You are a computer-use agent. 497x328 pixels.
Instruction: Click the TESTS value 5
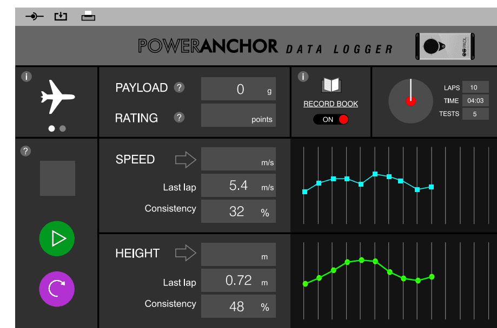click(x=475, y=114)
